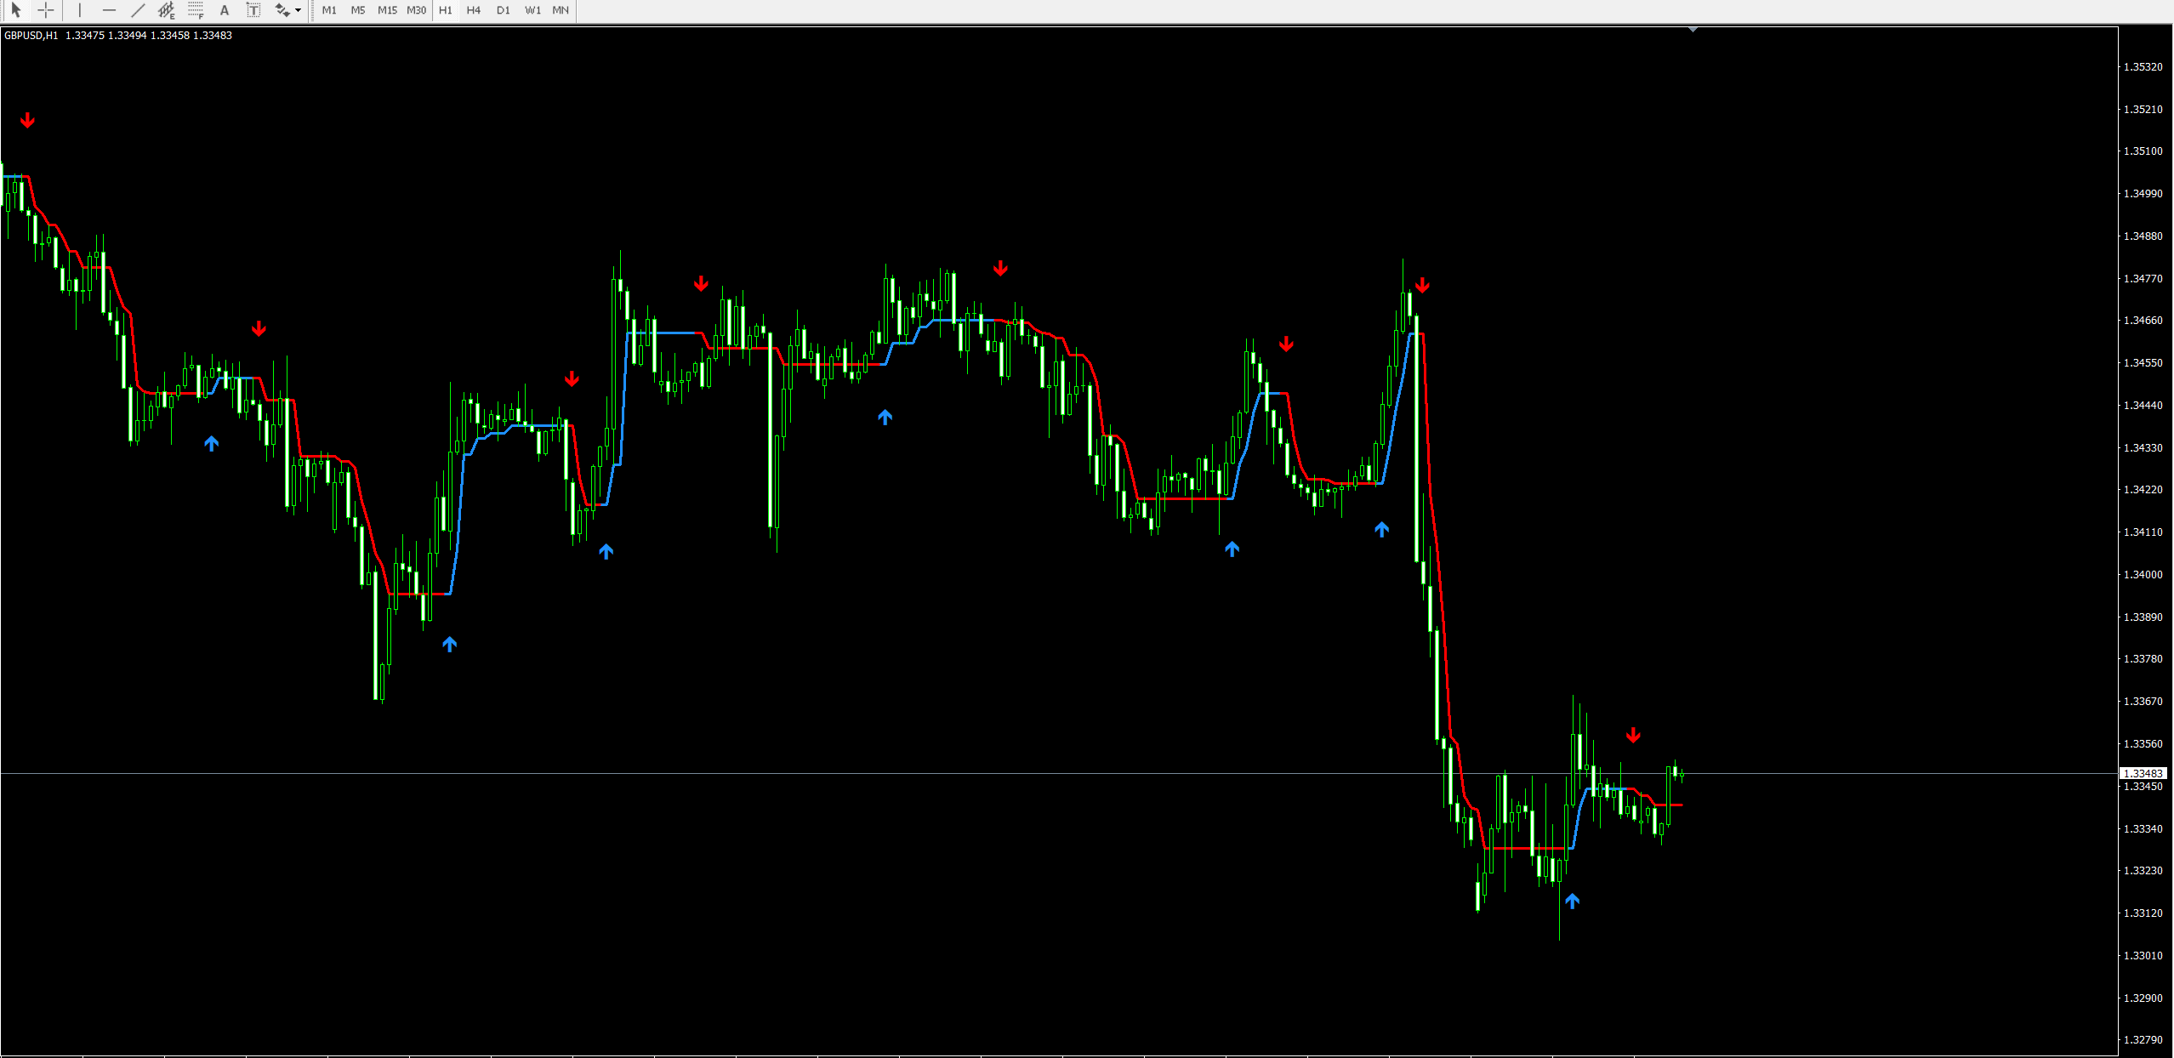2174x1058 pixels.
Task: Click the chart shift triangle marker
Action: [x=1693, y=30]
